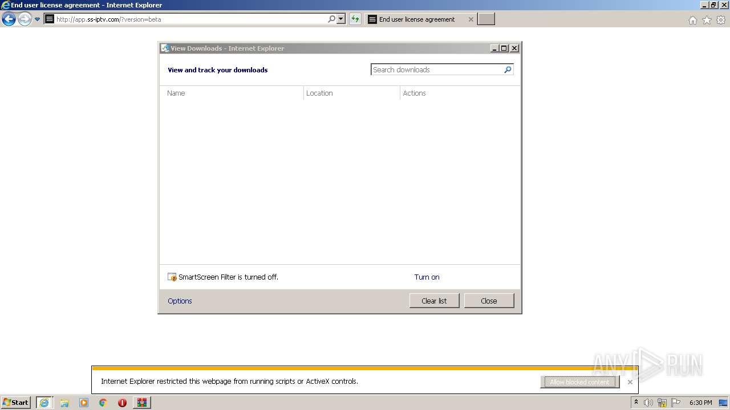This screenshot has width=730, height=410.
Task: Click the Search downloads field
Action: pos(437,69)
